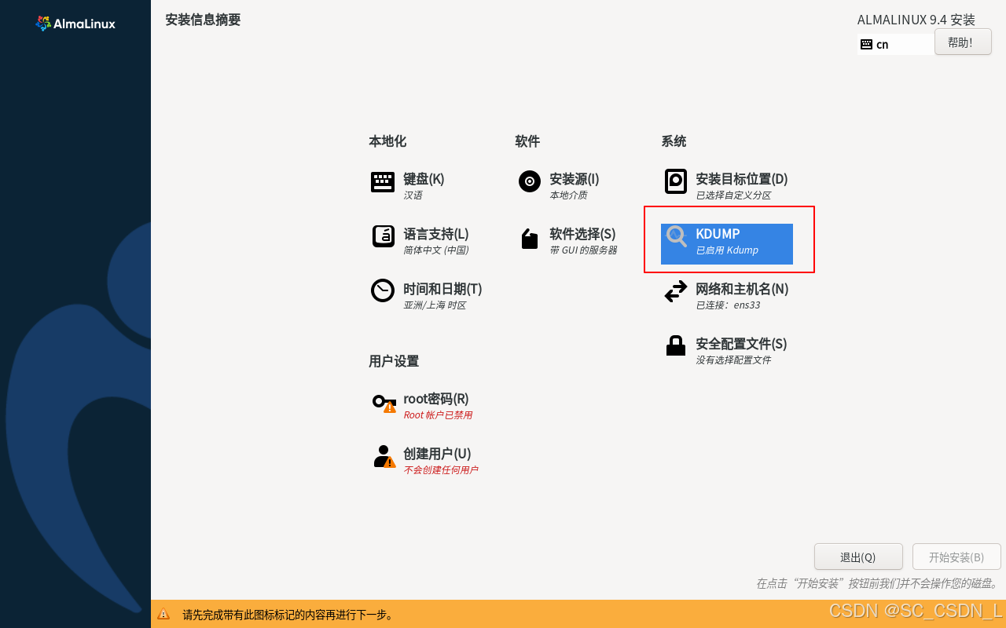Click the hard drive icon for 安装目标位置
Image resolution: width=1006 pixels, height=628 pixels.
(x=676, y=181)
